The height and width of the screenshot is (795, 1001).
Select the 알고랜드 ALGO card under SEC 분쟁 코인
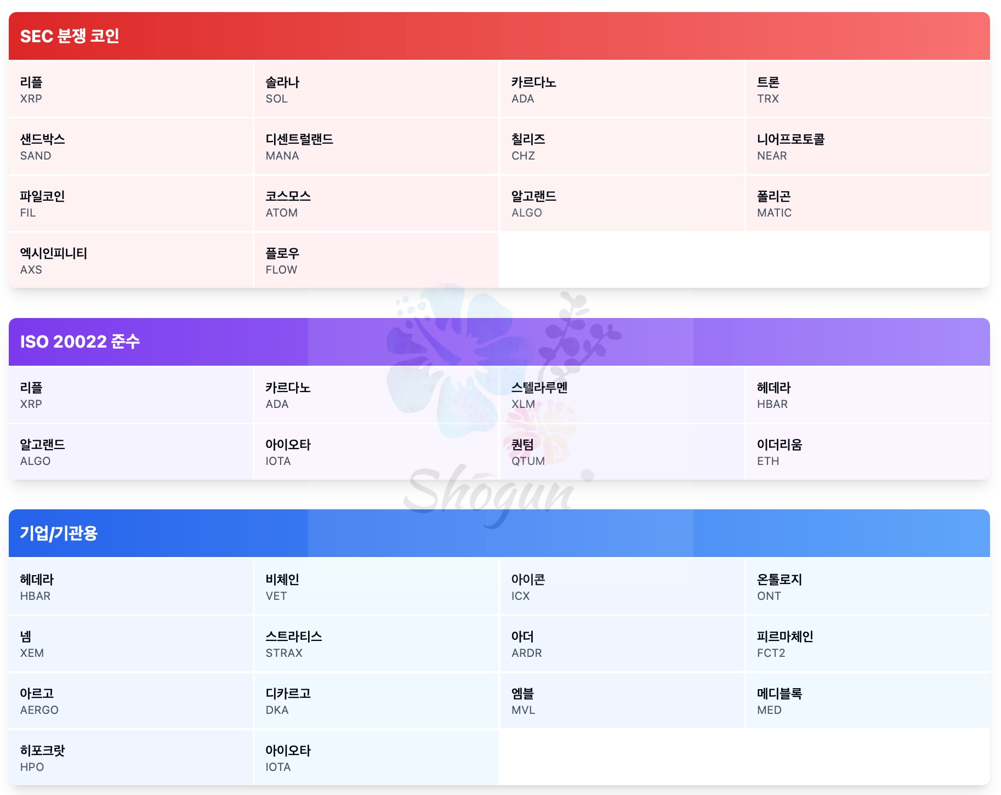[x=622, y=203]
